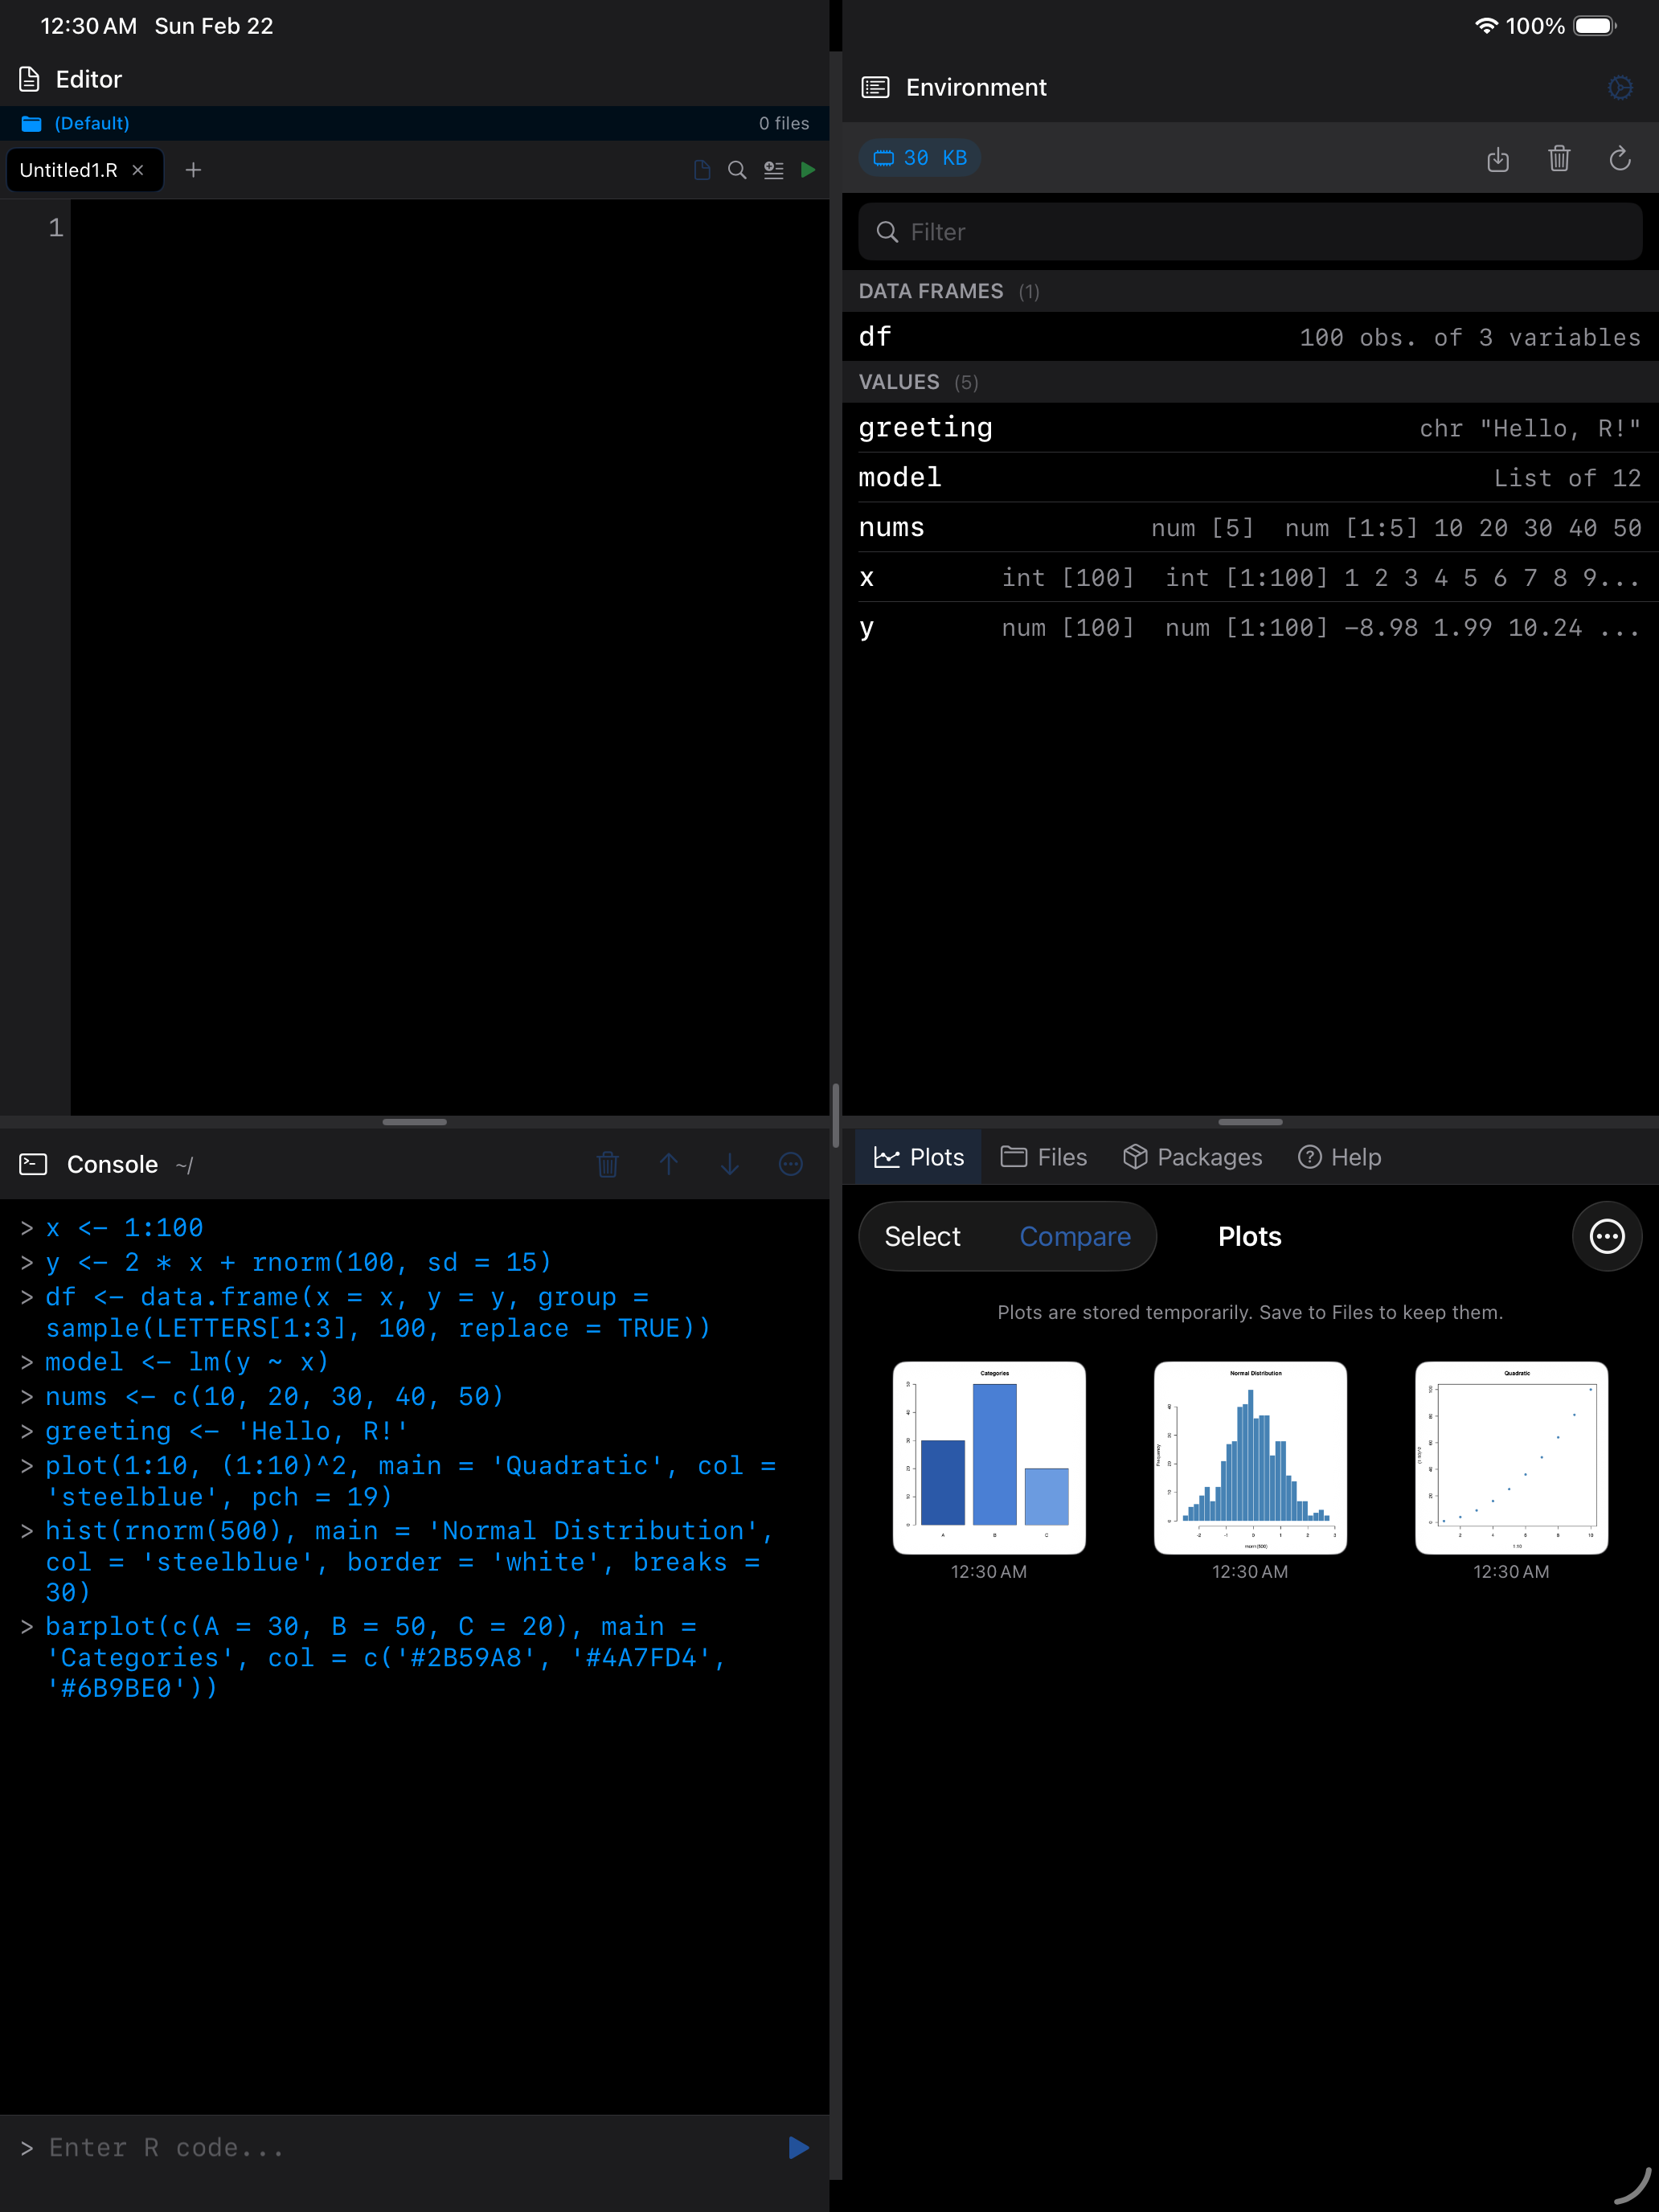Run the script with the green play icon
The width and height of the screenshot is (1659, 2212).
[x=808, y=170]
